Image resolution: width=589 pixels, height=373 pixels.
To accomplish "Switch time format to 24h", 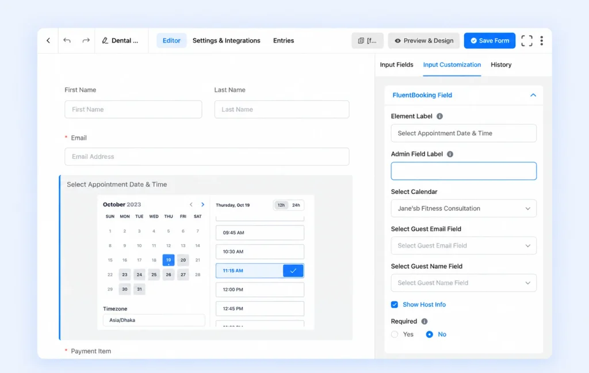I will tap(296, 205).
